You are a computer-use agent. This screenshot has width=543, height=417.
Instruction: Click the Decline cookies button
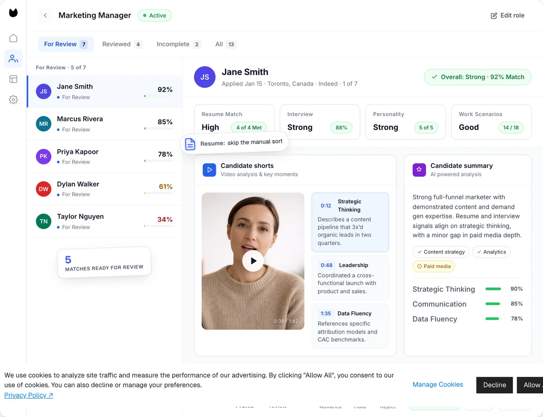pos(495,385)
